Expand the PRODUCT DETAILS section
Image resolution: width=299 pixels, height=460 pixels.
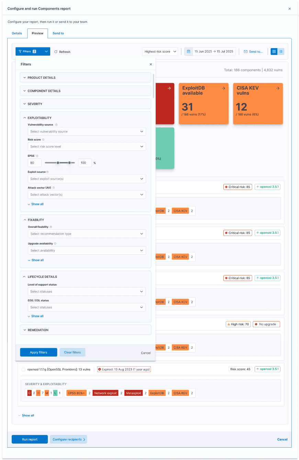click(x=86, y=78)
